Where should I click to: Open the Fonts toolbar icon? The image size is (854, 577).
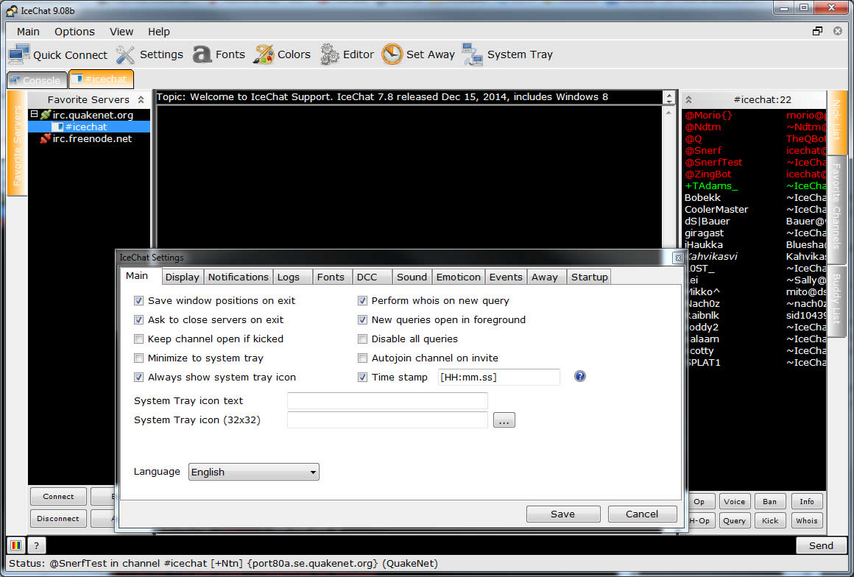click(x=202, y=54)
